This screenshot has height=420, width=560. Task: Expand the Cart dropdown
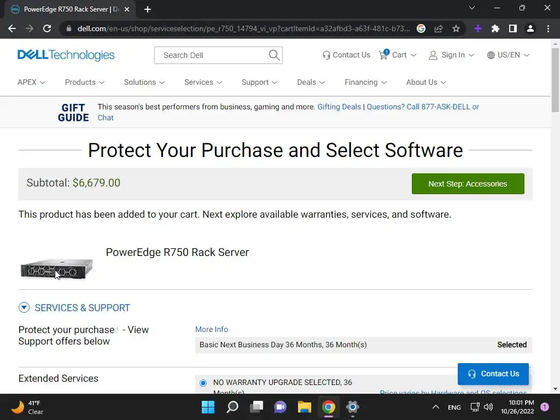click(413, 55)
